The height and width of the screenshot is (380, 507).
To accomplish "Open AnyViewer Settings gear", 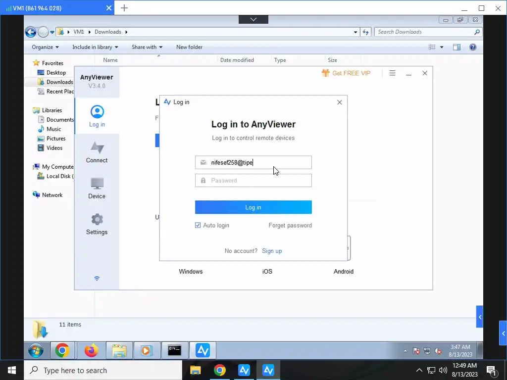I will click(x=97, y=224).
